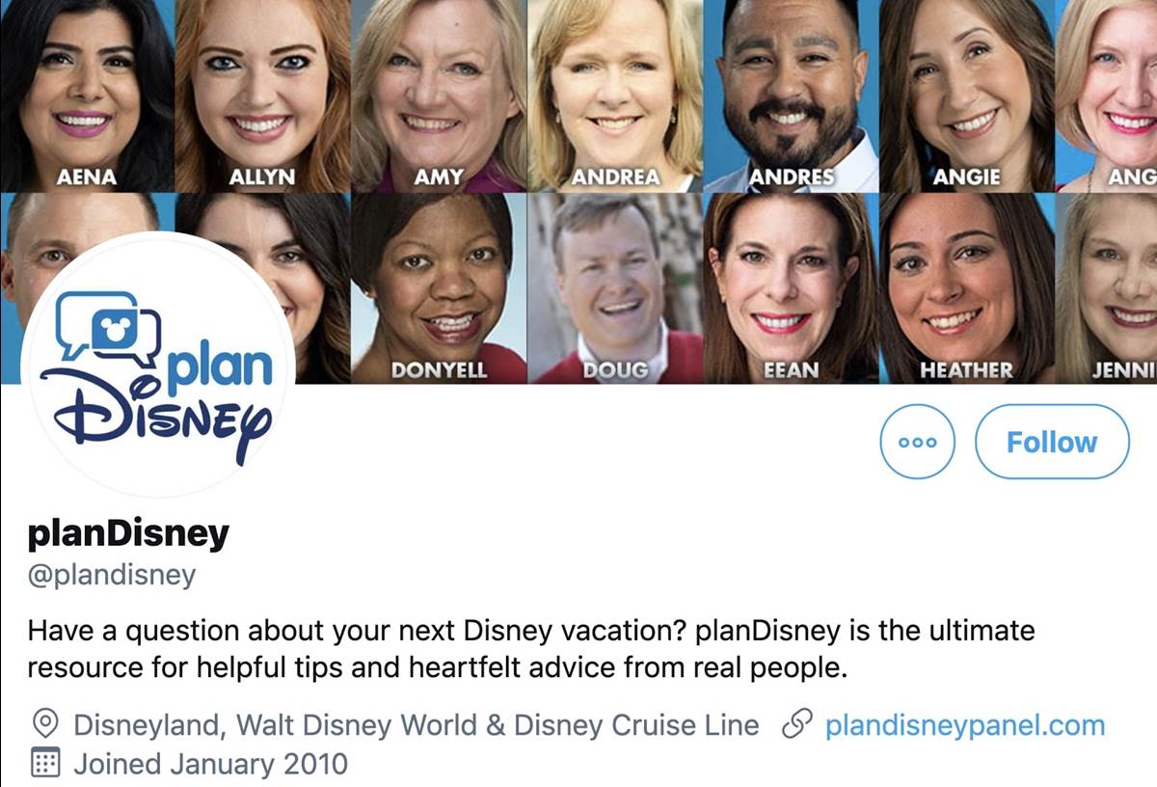Click the AMY panelist headshot
This screenshot has width=1157, height=787.
coord(438,92)
